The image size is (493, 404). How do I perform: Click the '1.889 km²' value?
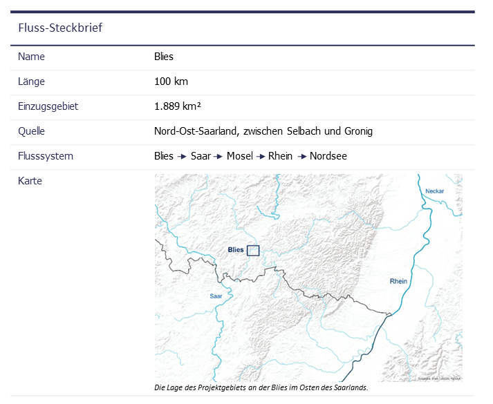(177, 106)
